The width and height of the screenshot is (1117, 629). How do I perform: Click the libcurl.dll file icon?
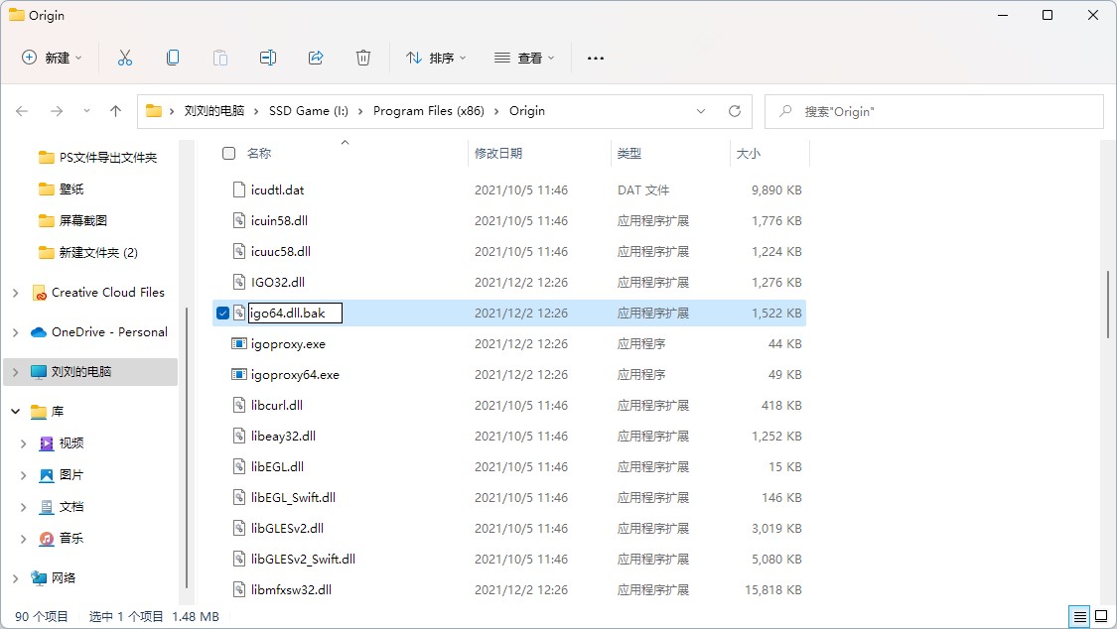239,405
